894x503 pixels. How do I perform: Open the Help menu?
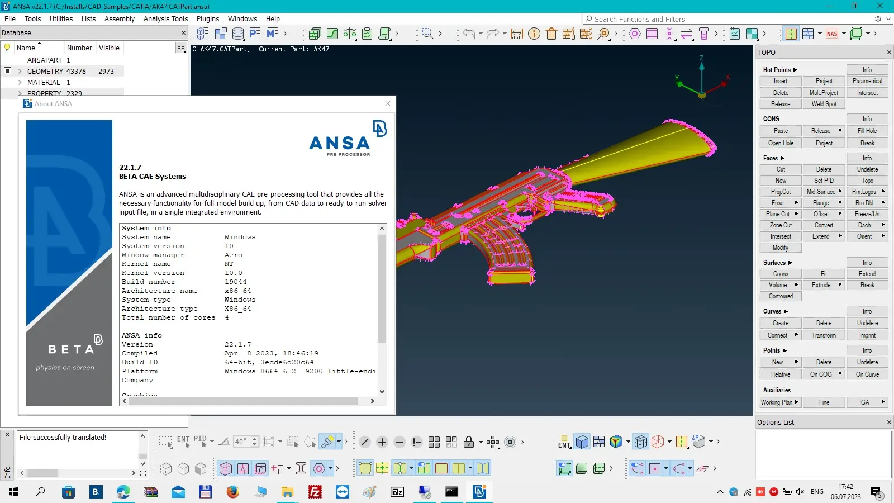coord(273,18)
